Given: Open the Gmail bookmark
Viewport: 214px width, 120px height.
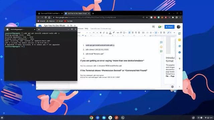Looking at the screenshot, I should click(x=60, y=21).
